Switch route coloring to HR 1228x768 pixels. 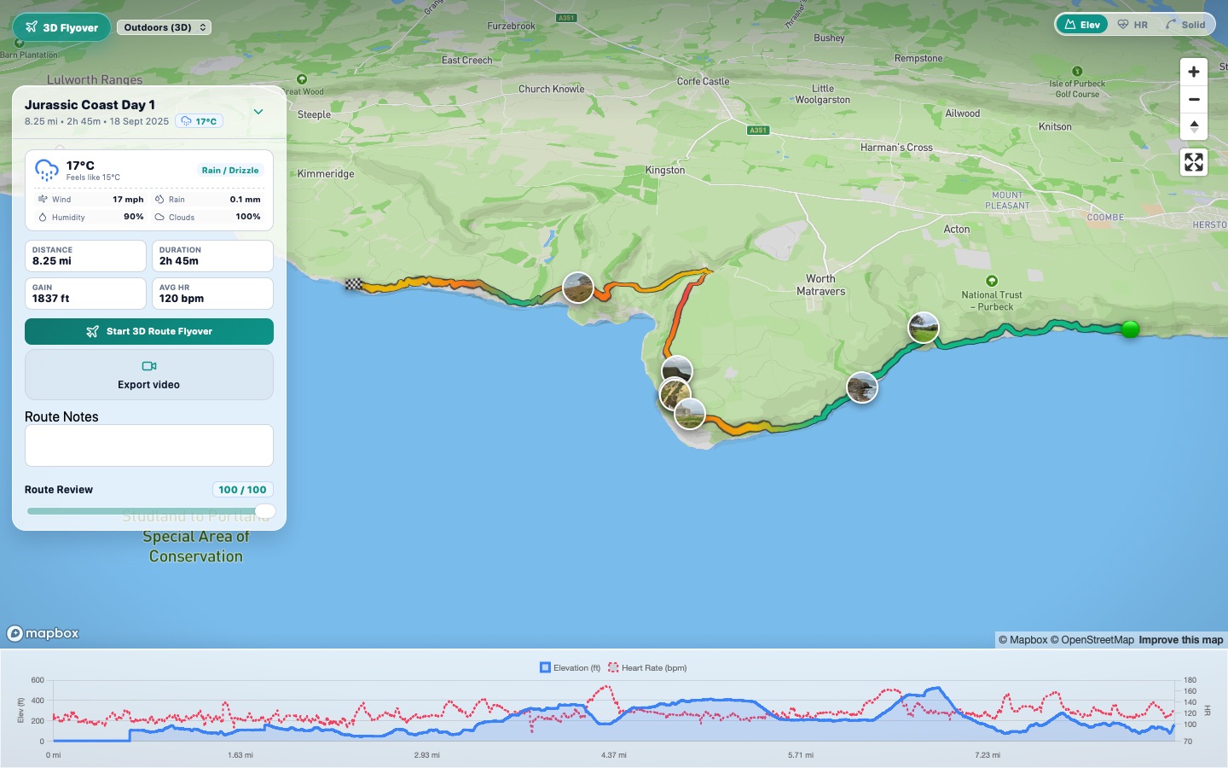coord(1132,25)
